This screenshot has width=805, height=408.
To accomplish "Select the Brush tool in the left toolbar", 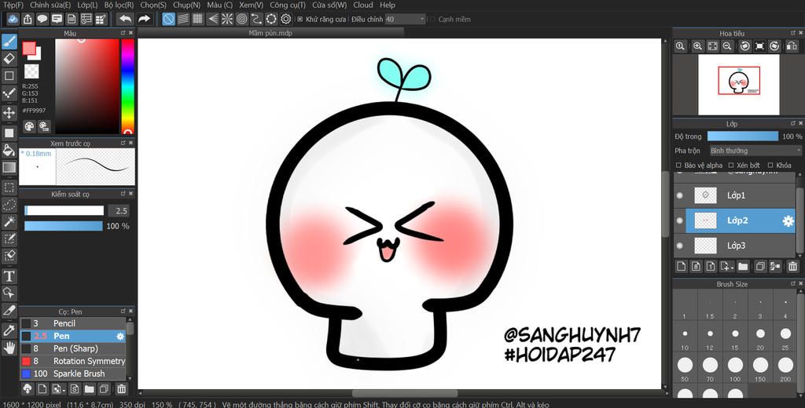I will pos(9,42).
